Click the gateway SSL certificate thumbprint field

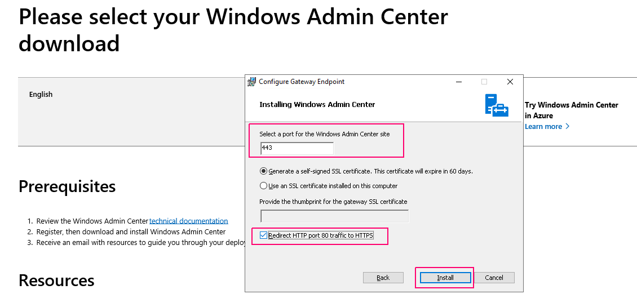point(334,216)
